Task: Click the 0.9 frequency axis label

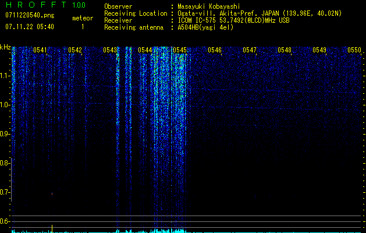Action: pos(5,134)
